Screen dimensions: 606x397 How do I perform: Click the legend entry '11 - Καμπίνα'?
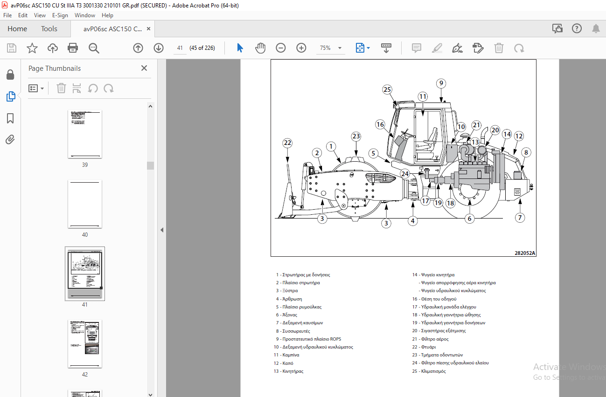(x=286, y=355)
